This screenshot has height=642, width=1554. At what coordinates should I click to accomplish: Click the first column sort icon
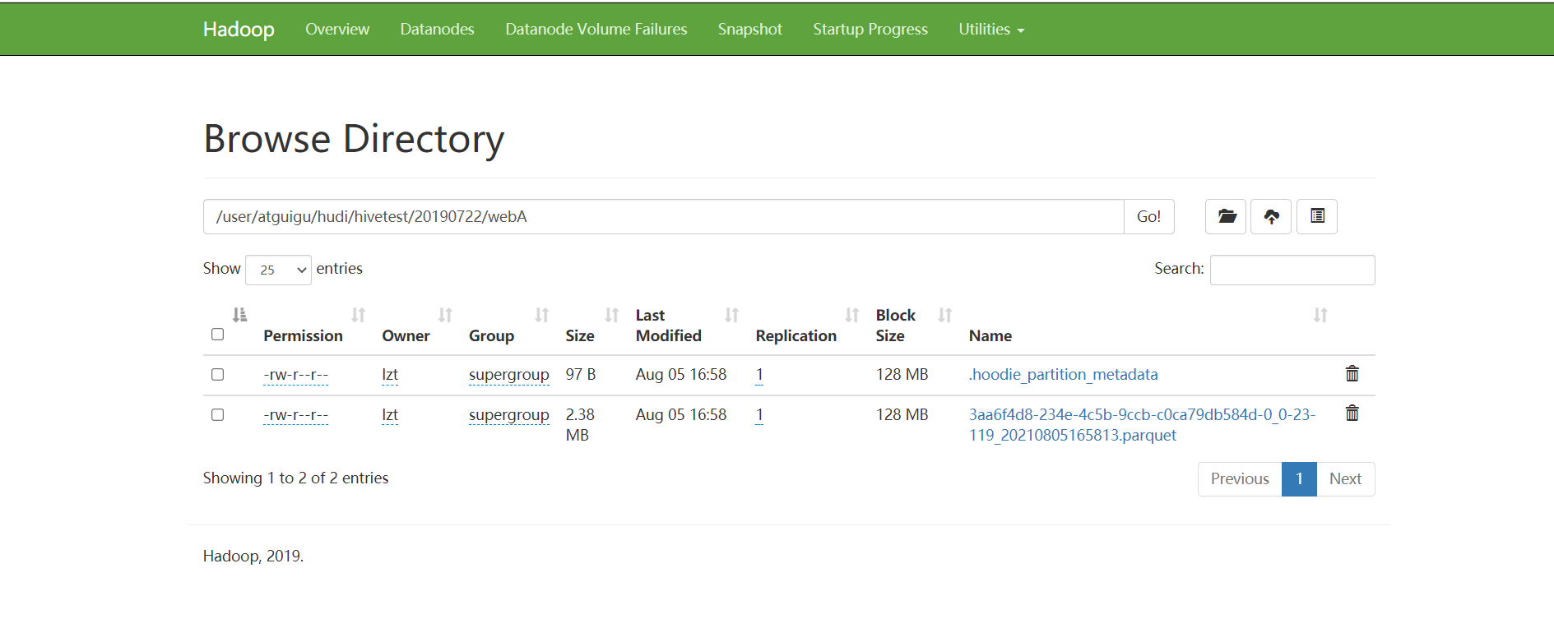(x=239, y=315)
